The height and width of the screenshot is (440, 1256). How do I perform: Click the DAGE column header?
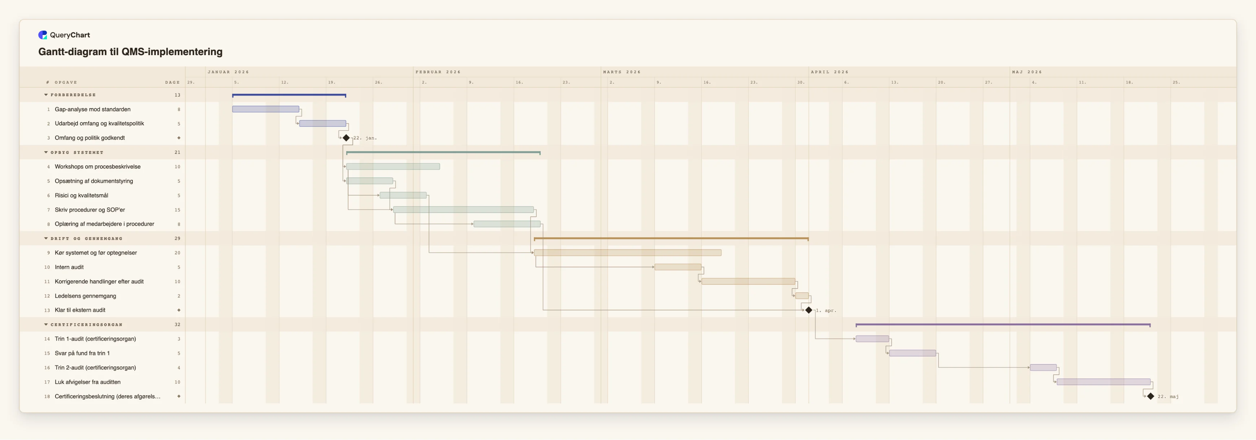tap(173, 83)
